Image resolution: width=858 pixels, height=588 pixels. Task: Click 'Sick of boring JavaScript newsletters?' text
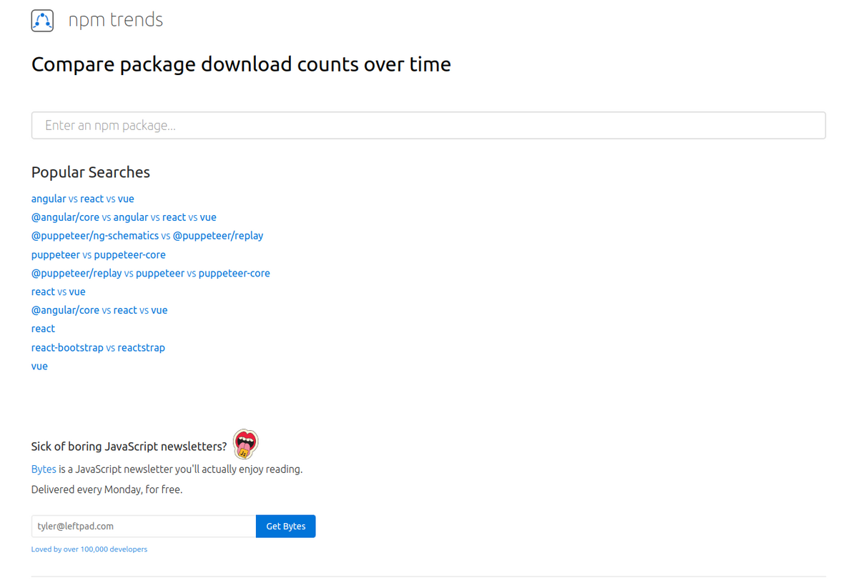[x=129, y=447]
